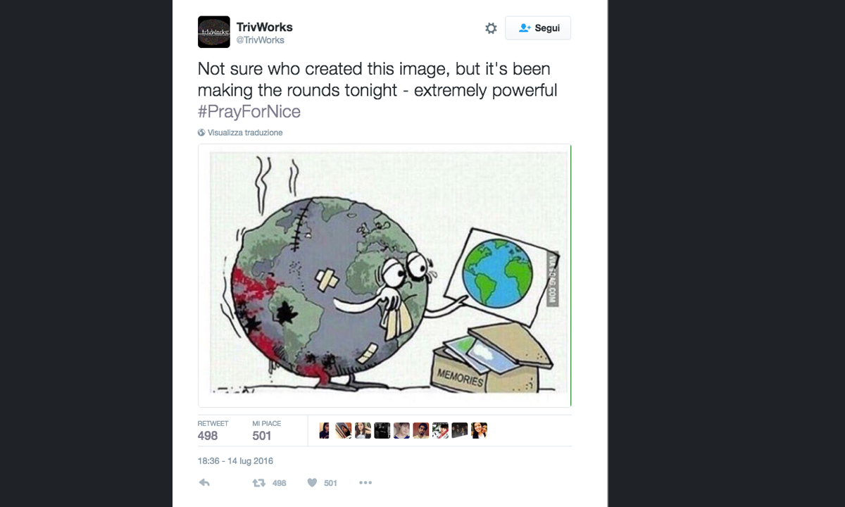The image size is (845, 507).
Task: Click the Segui follow button
Action: point(538,28)
